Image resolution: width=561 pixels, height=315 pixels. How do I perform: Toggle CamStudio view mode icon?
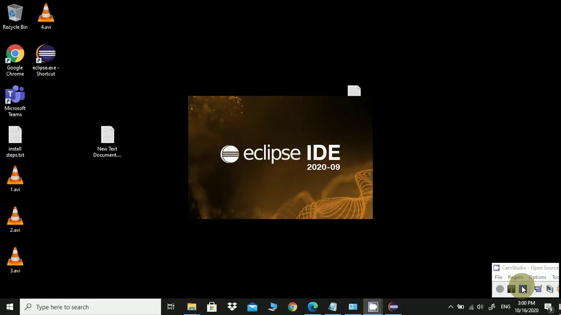[538, 289]
